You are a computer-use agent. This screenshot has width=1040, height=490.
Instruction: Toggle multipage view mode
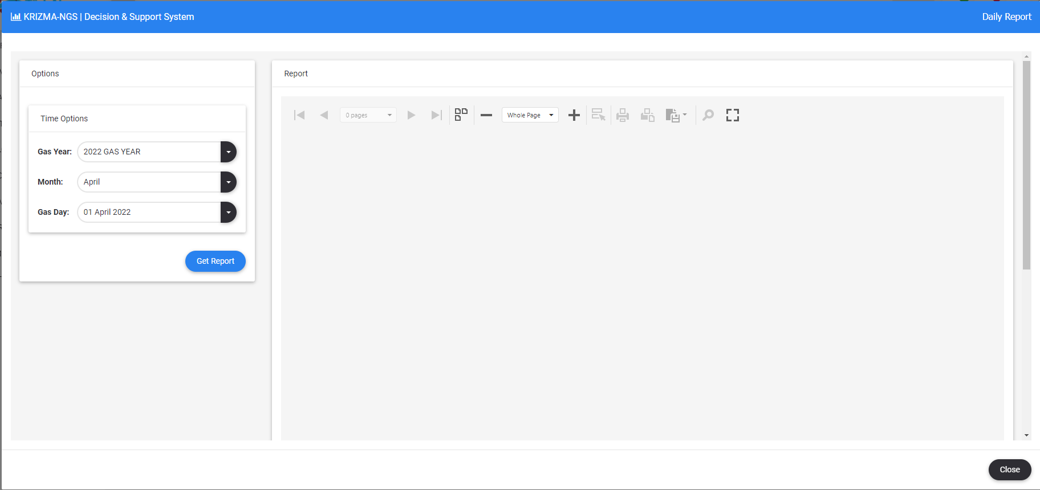click(x=461, y=115)
